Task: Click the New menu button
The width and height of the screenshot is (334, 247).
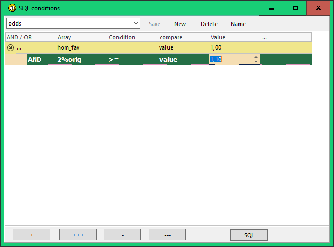Action: coord(180,24)
